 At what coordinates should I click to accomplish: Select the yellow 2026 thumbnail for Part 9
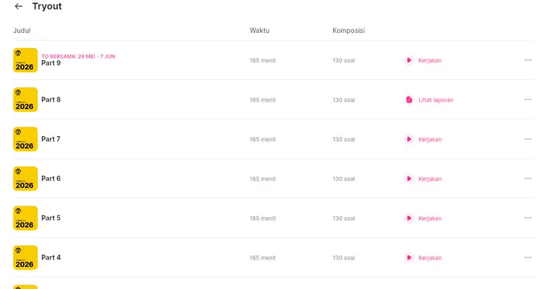(26, 60)
